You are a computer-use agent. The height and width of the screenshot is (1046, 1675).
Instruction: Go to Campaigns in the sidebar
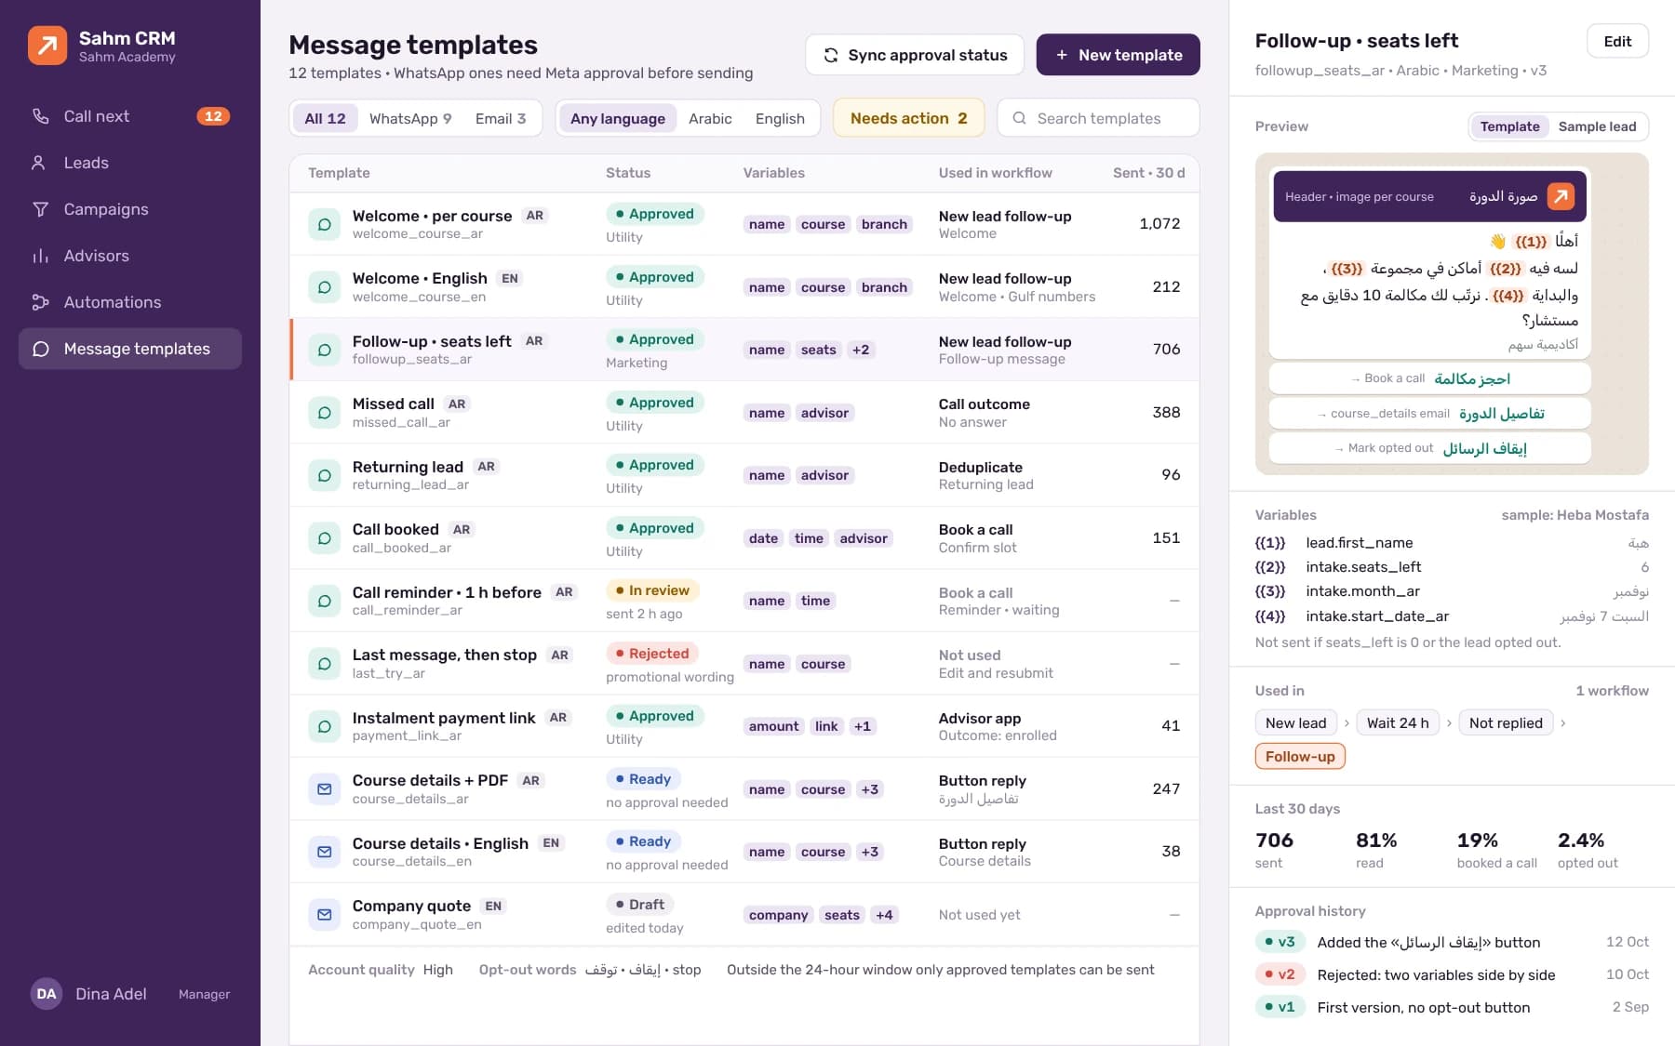pyautogui.click(x=130, y=209)
